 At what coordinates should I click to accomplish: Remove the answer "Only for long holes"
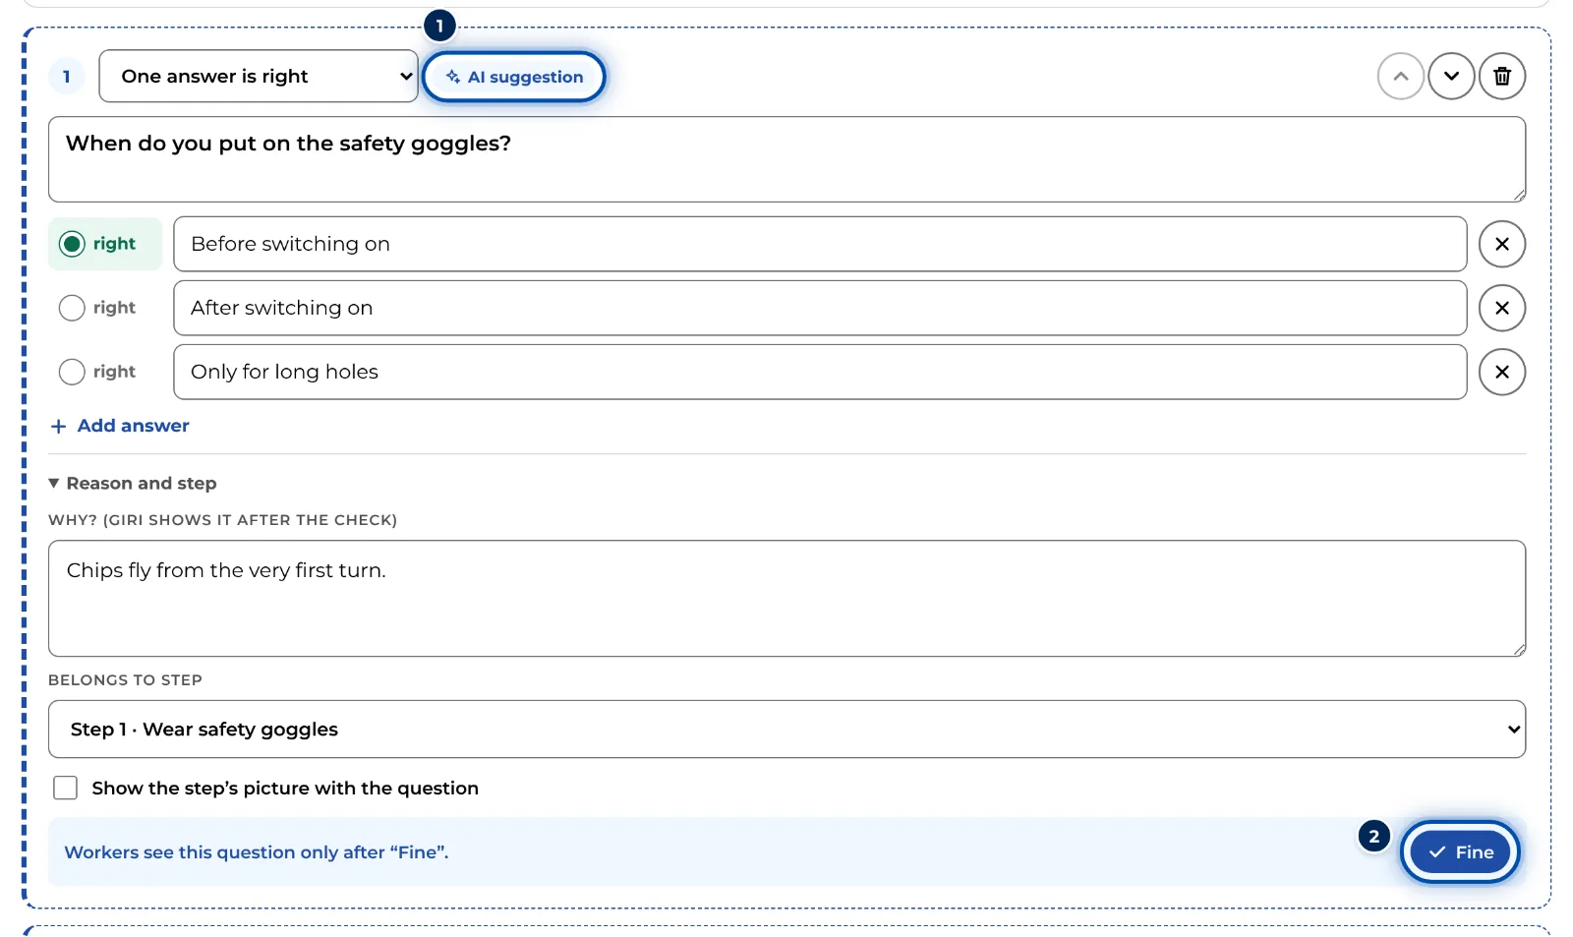click(1502, 372)
